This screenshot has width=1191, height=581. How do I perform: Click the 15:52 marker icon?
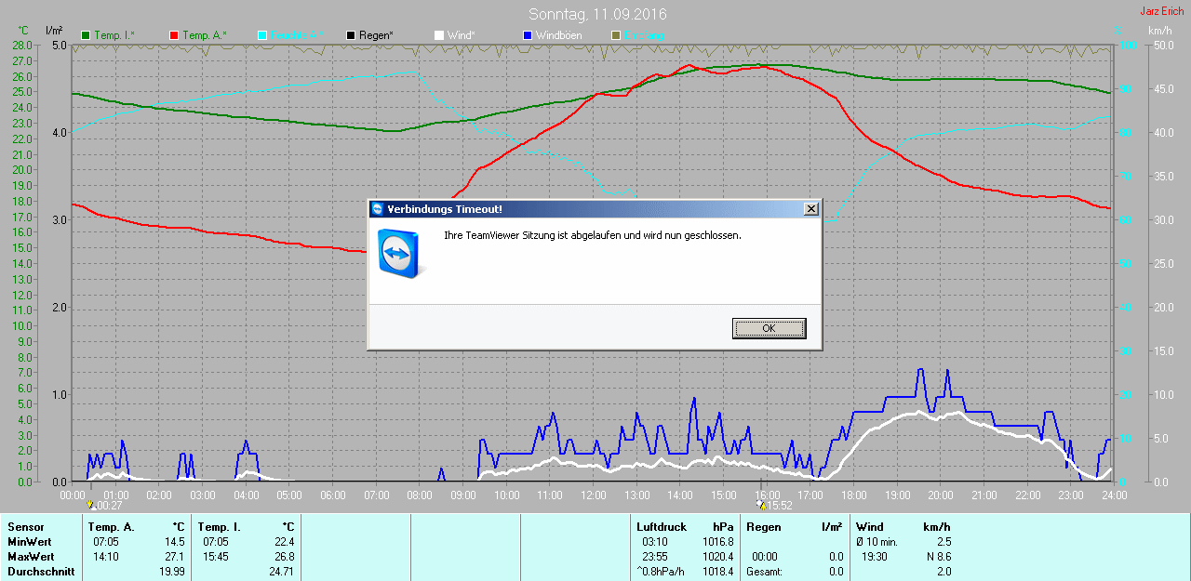[761, 505]
